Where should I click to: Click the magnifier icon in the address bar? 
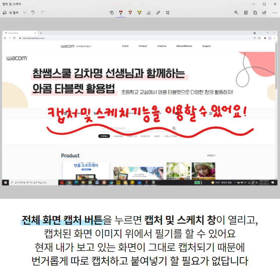[255, 38]
